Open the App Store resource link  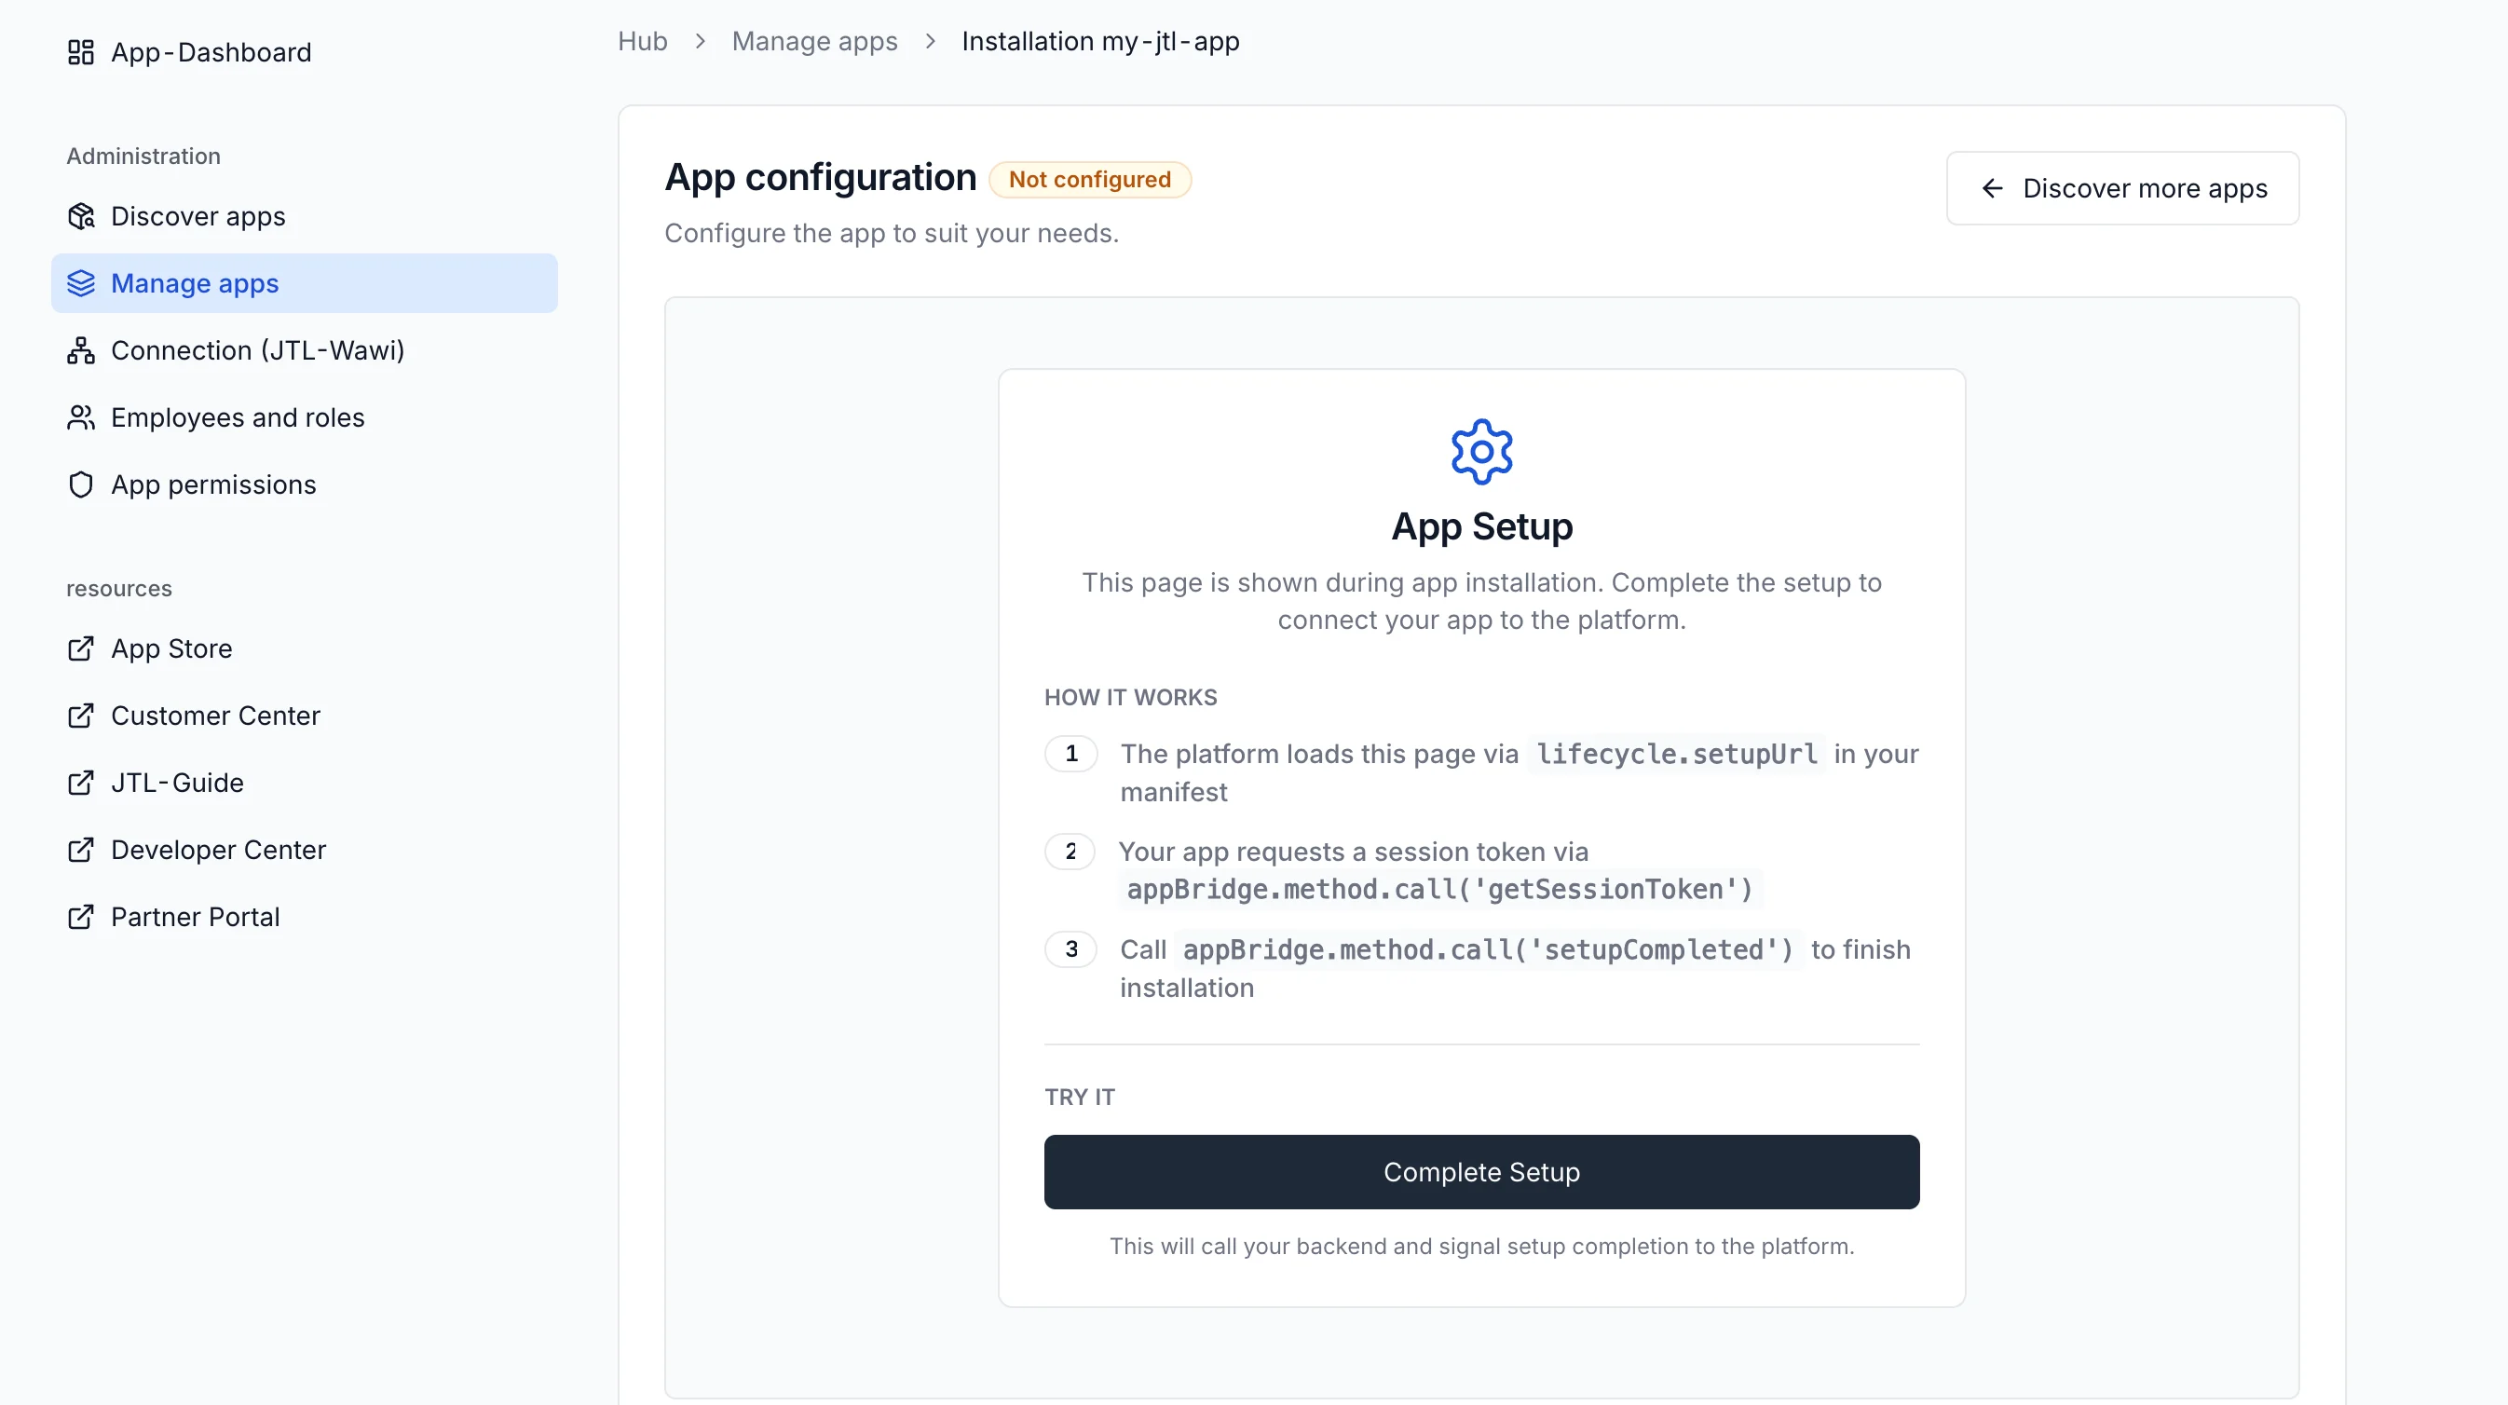[x=304, y=648]
